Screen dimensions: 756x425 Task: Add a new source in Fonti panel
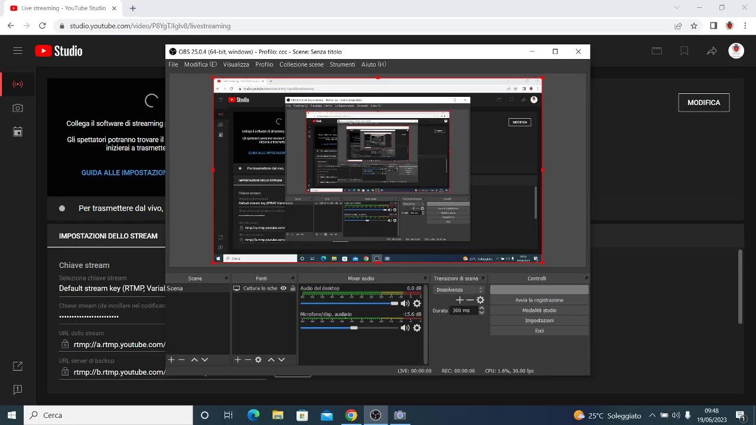coord(237,359)
